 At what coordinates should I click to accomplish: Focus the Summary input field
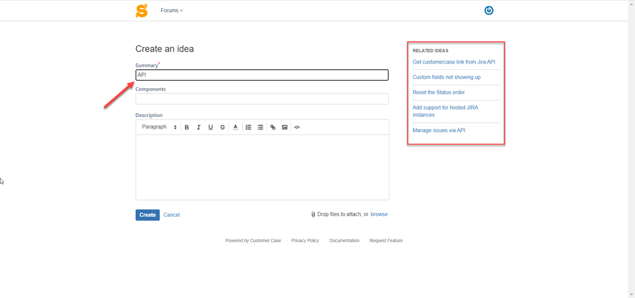click(262, 75)
